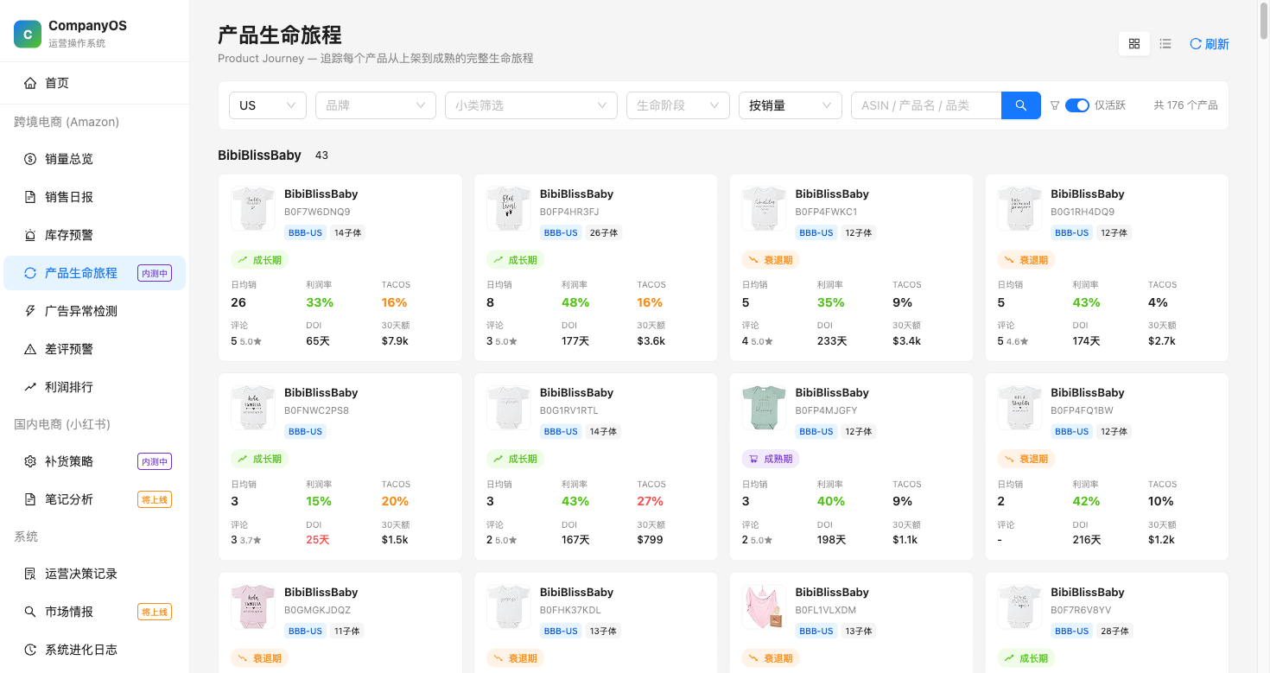Click ASIN text B0G1RV1RTL

[x=569, y=410]
